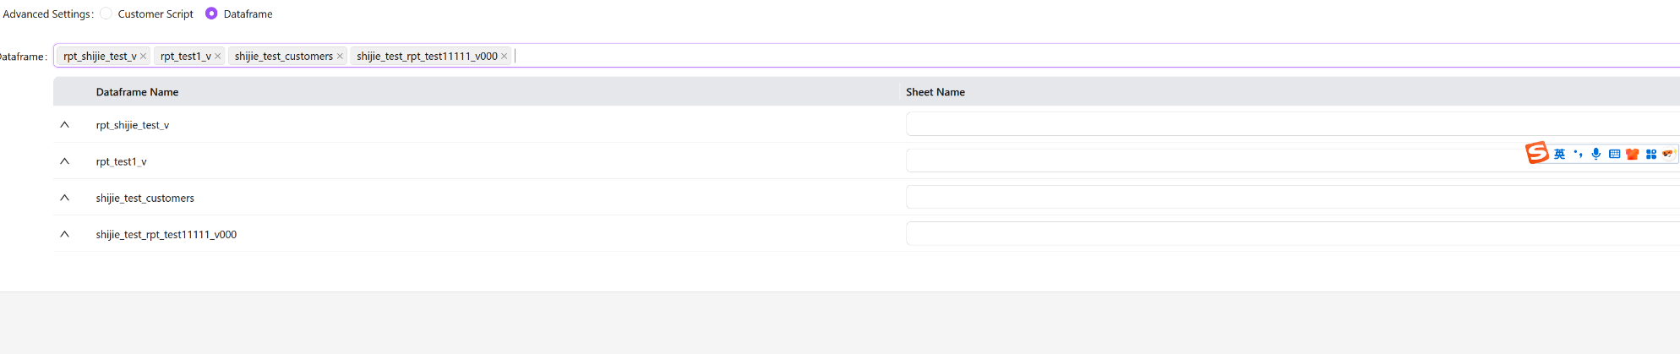The width and height of the screenshot is (1680, 354).
Task: Open the Sogou toolbox grid icon
Action: click(1650, 154)
